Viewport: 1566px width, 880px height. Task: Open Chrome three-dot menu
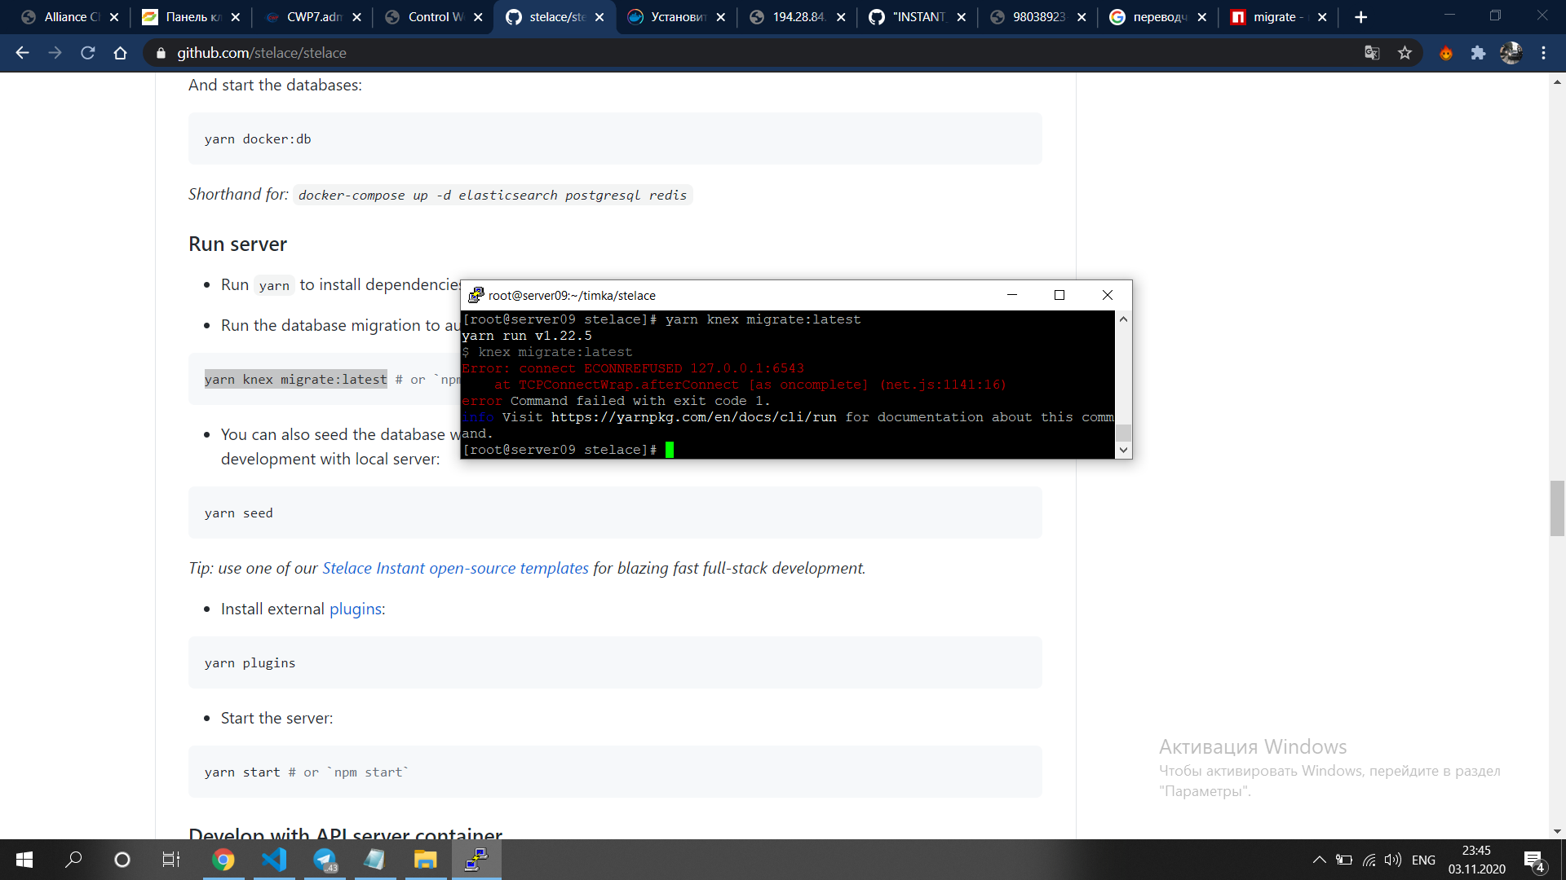coord(1543,53)
